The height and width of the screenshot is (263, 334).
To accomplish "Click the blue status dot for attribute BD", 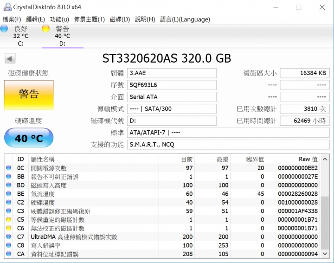I will (8, 185).
